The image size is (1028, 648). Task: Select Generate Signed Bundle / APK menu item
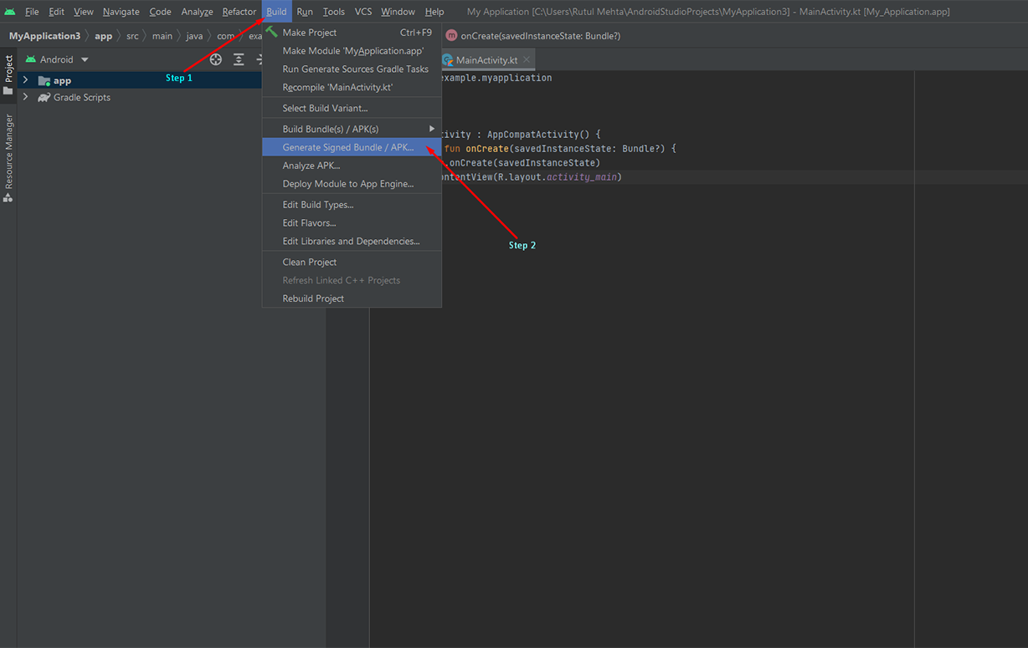[348, 147]
